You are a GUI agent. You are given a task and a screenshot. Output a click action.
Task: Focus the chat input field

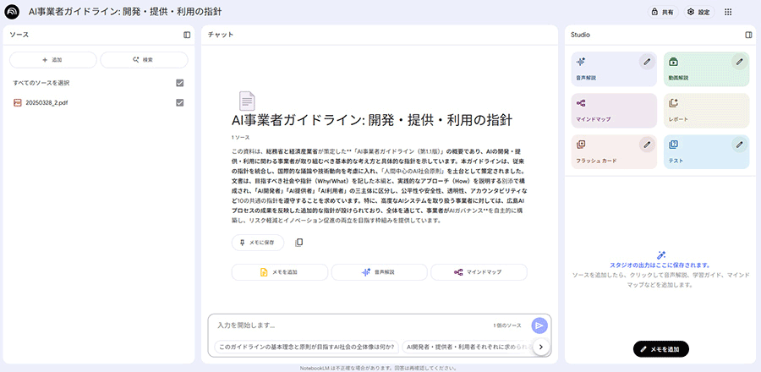coord(347,325)
